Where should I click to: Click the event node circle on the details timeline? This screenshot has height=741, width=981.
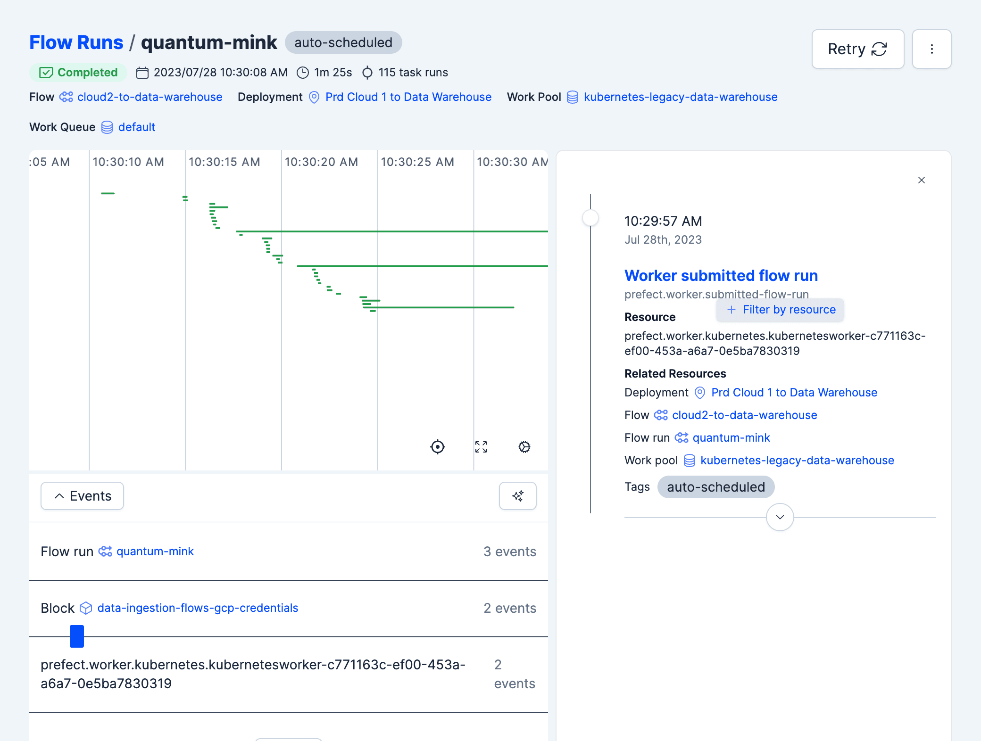pos(590,218)
